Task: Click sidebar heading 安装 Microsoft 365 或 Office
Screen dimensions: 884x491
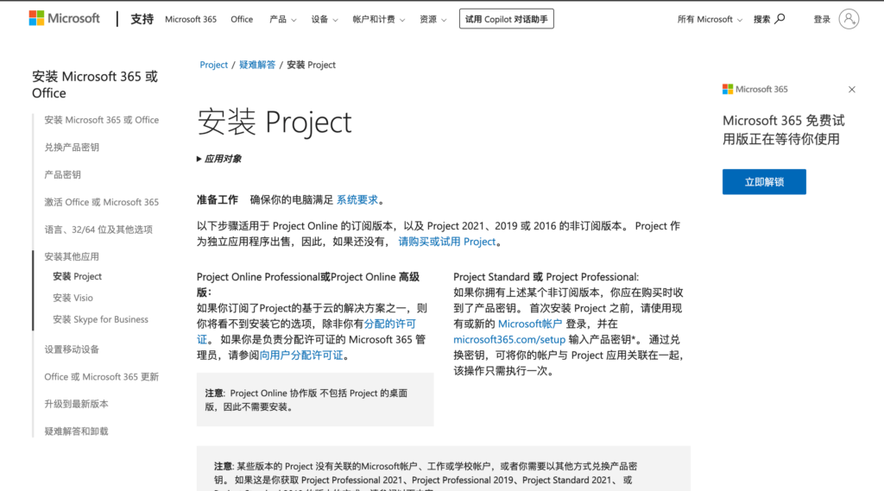Action: [x=95, y=85]
